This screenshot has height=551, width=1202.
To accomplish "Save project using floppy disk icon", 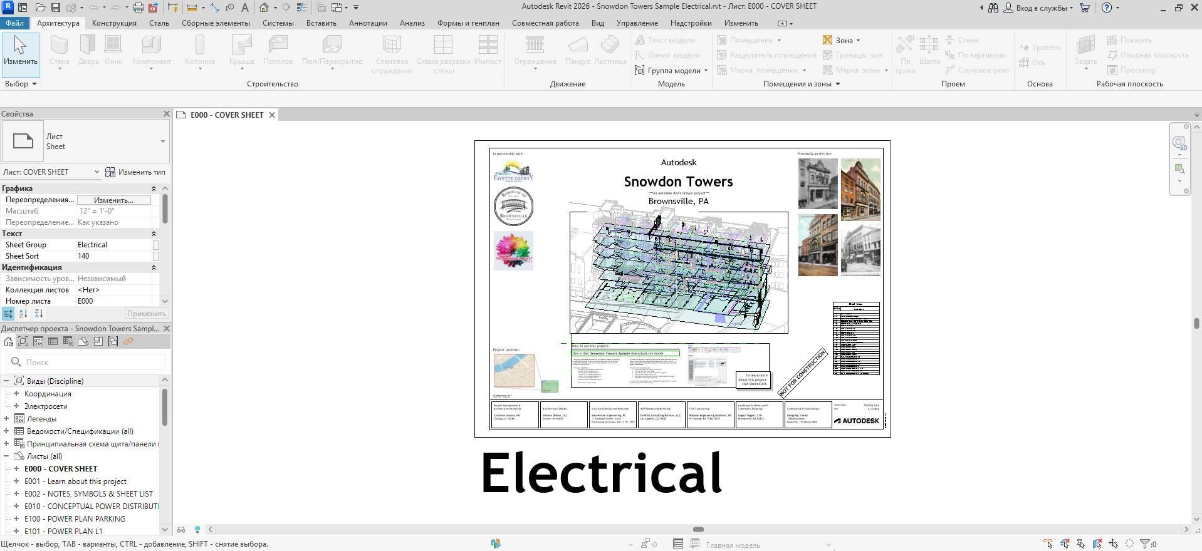I will (55, 8).
